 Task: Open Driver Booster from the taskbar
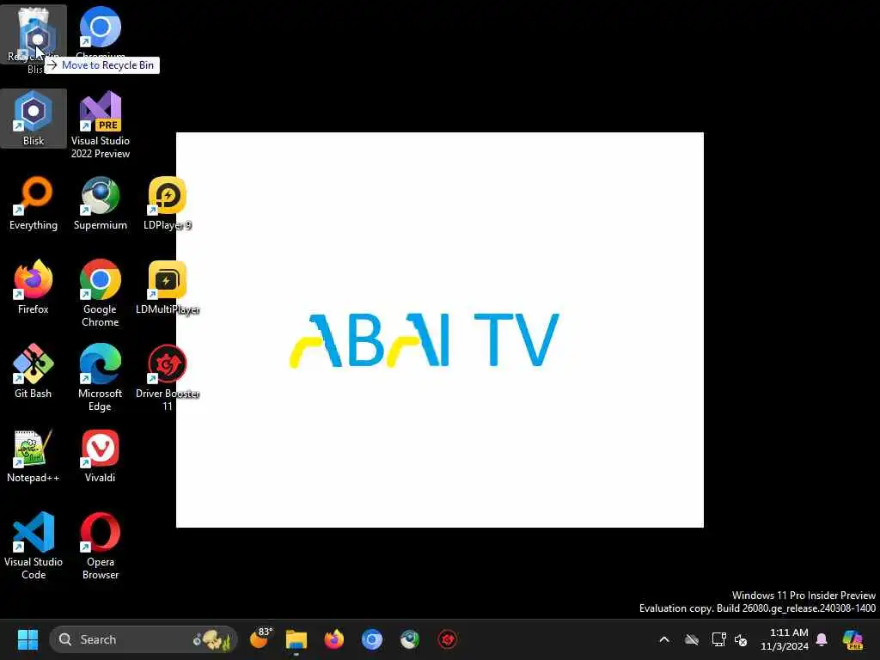click(x=447, y=639)
